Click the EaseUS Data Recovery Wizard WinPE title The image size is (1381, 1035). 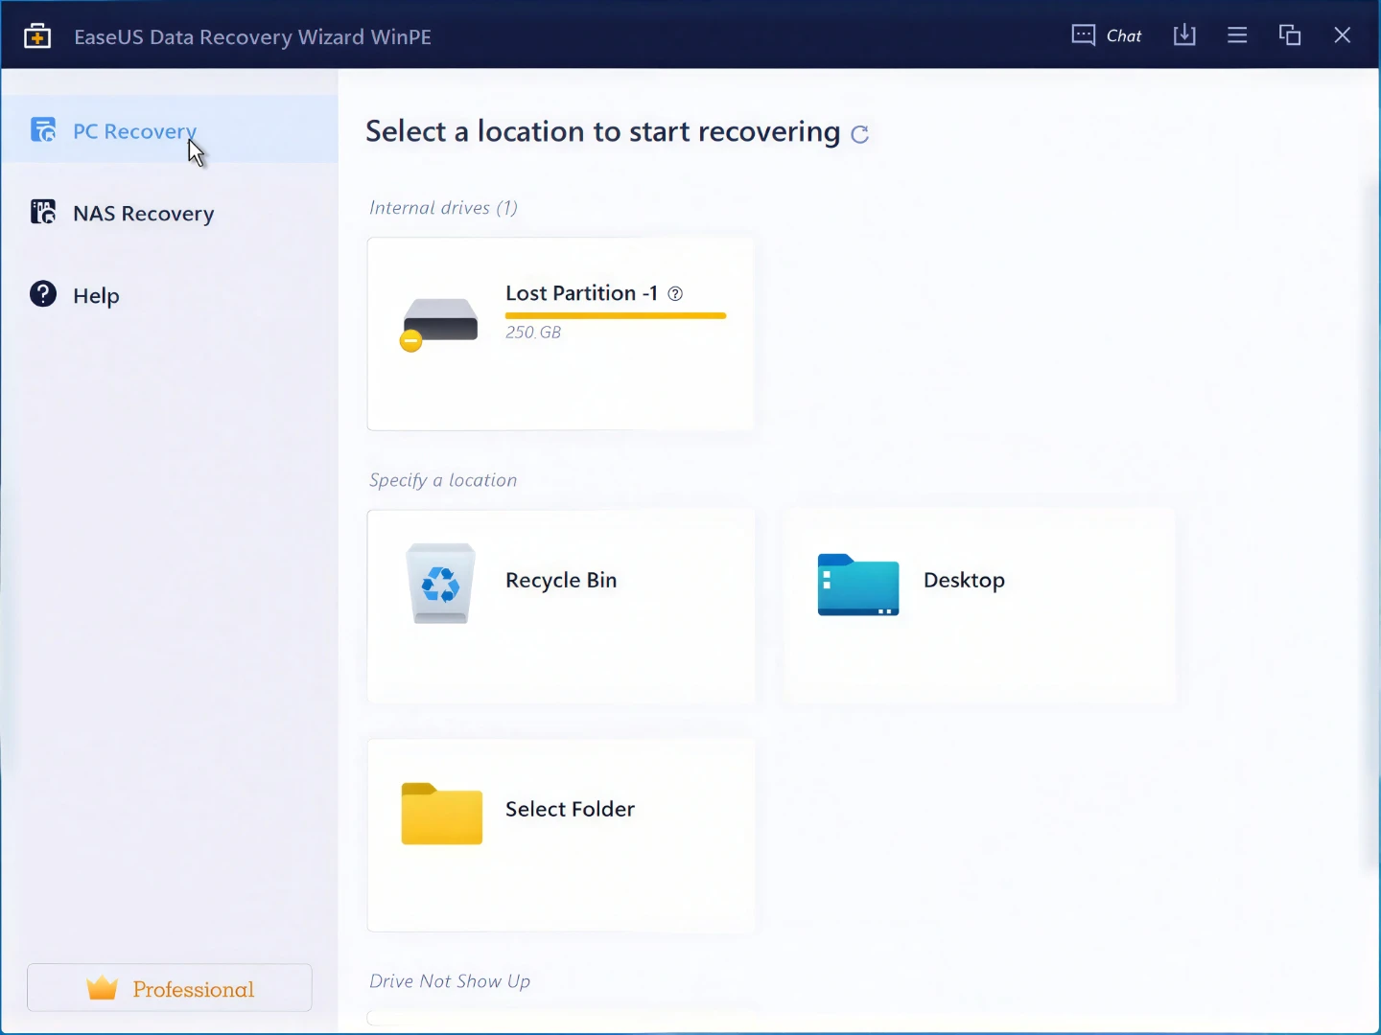point(253,36)
